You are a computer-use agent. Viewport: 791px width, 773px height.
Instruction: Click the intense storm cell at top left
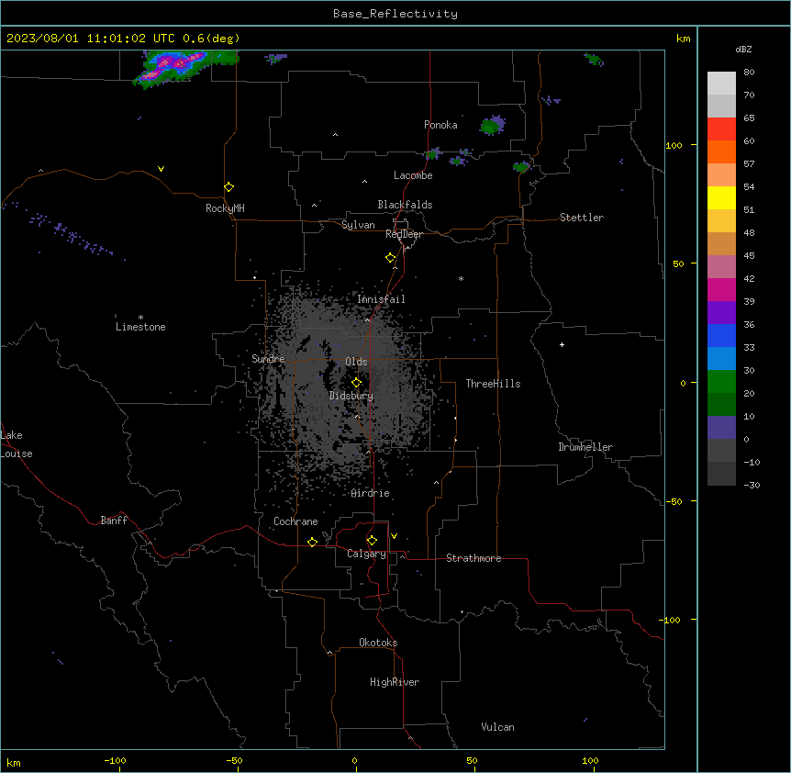[174, 68]
